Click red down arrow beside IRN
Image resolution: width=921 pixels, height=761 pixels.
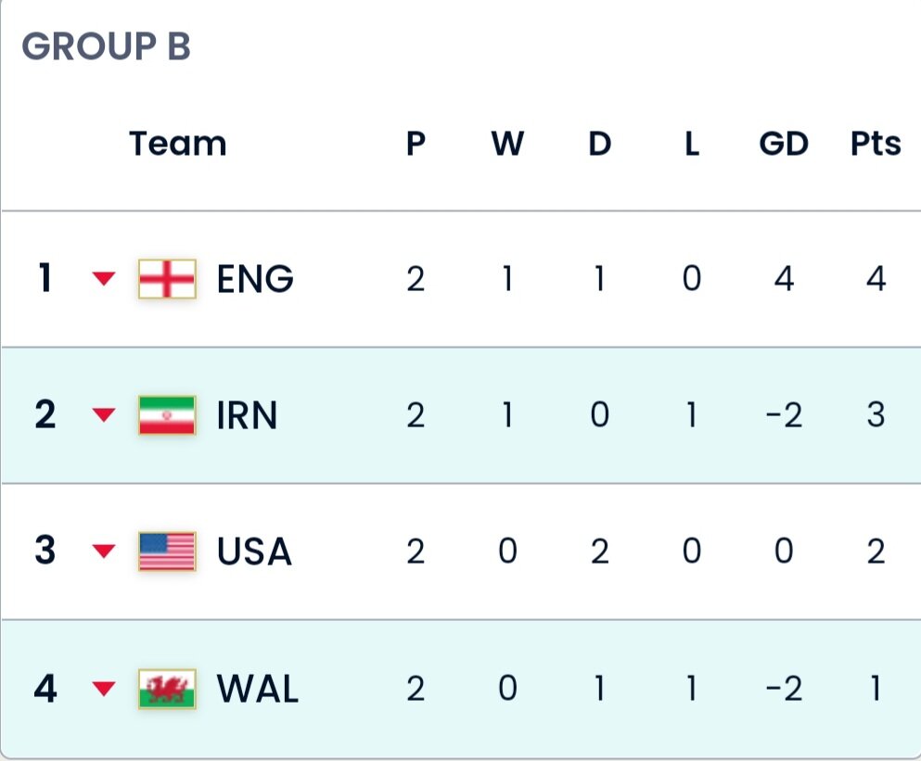[x=105, y=415]
